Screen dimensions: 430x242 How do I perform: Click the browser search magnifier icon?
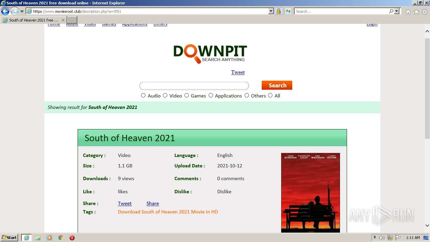click(x=391, y=11)
